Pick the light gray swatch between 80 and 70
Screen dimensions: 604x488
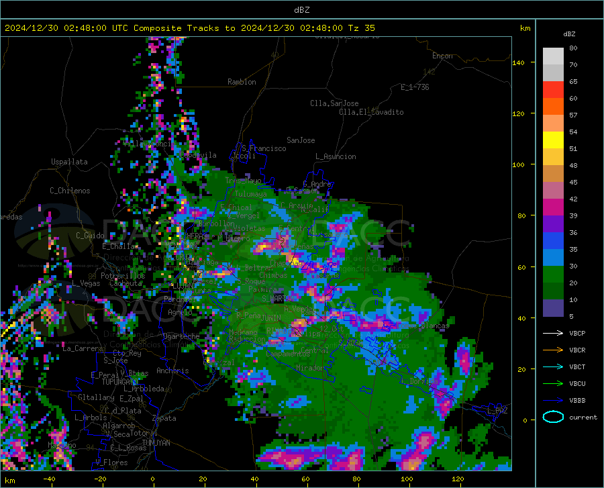(553, 56)
